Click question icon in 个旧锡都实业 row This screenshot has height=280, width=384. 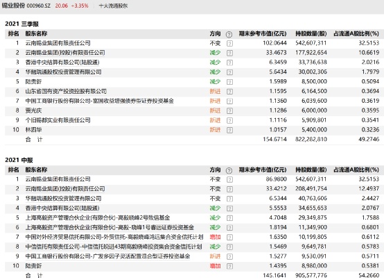[229, 120]
